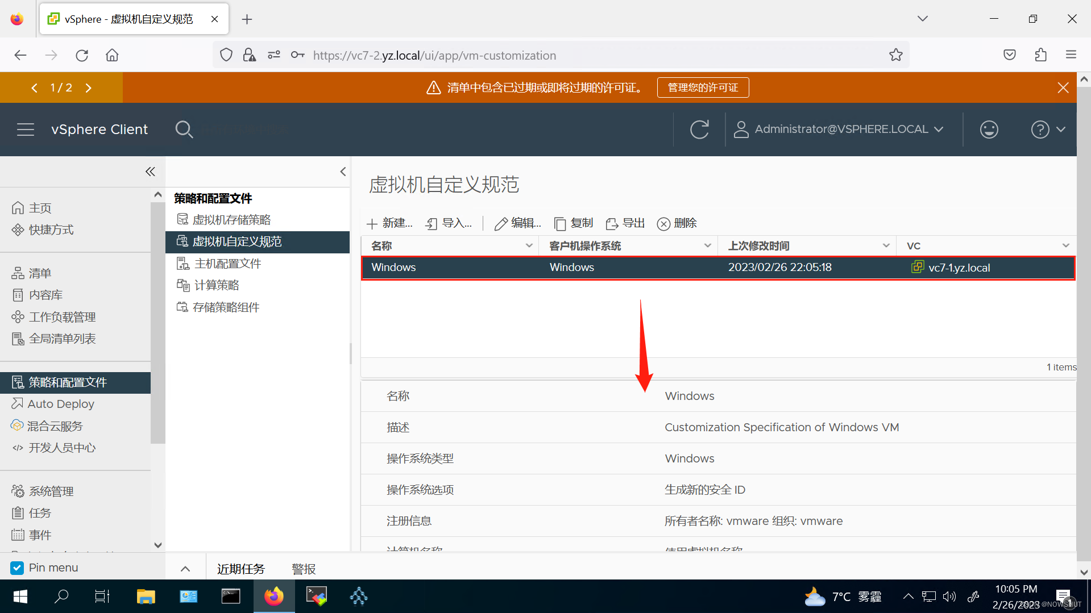This screenshot has height=613, width=1091.
Task: Open a new Firefox tab
Action: pos(247,19)
